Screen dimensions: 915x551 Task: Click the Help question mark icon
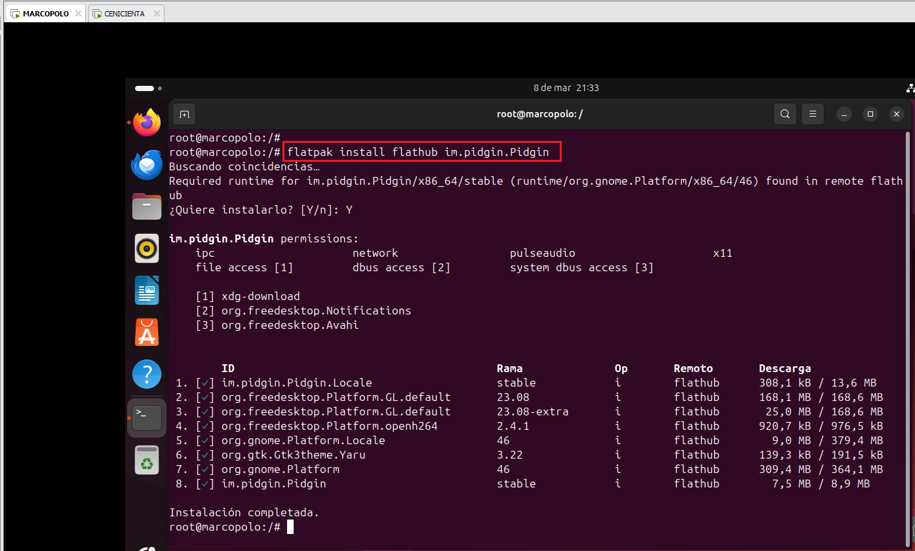point(147,374)
